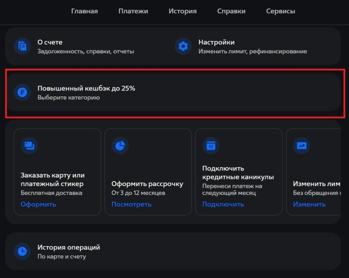Open the Справки tab
Viewport: 349px width, 278px height.
[x=231, y=11]
